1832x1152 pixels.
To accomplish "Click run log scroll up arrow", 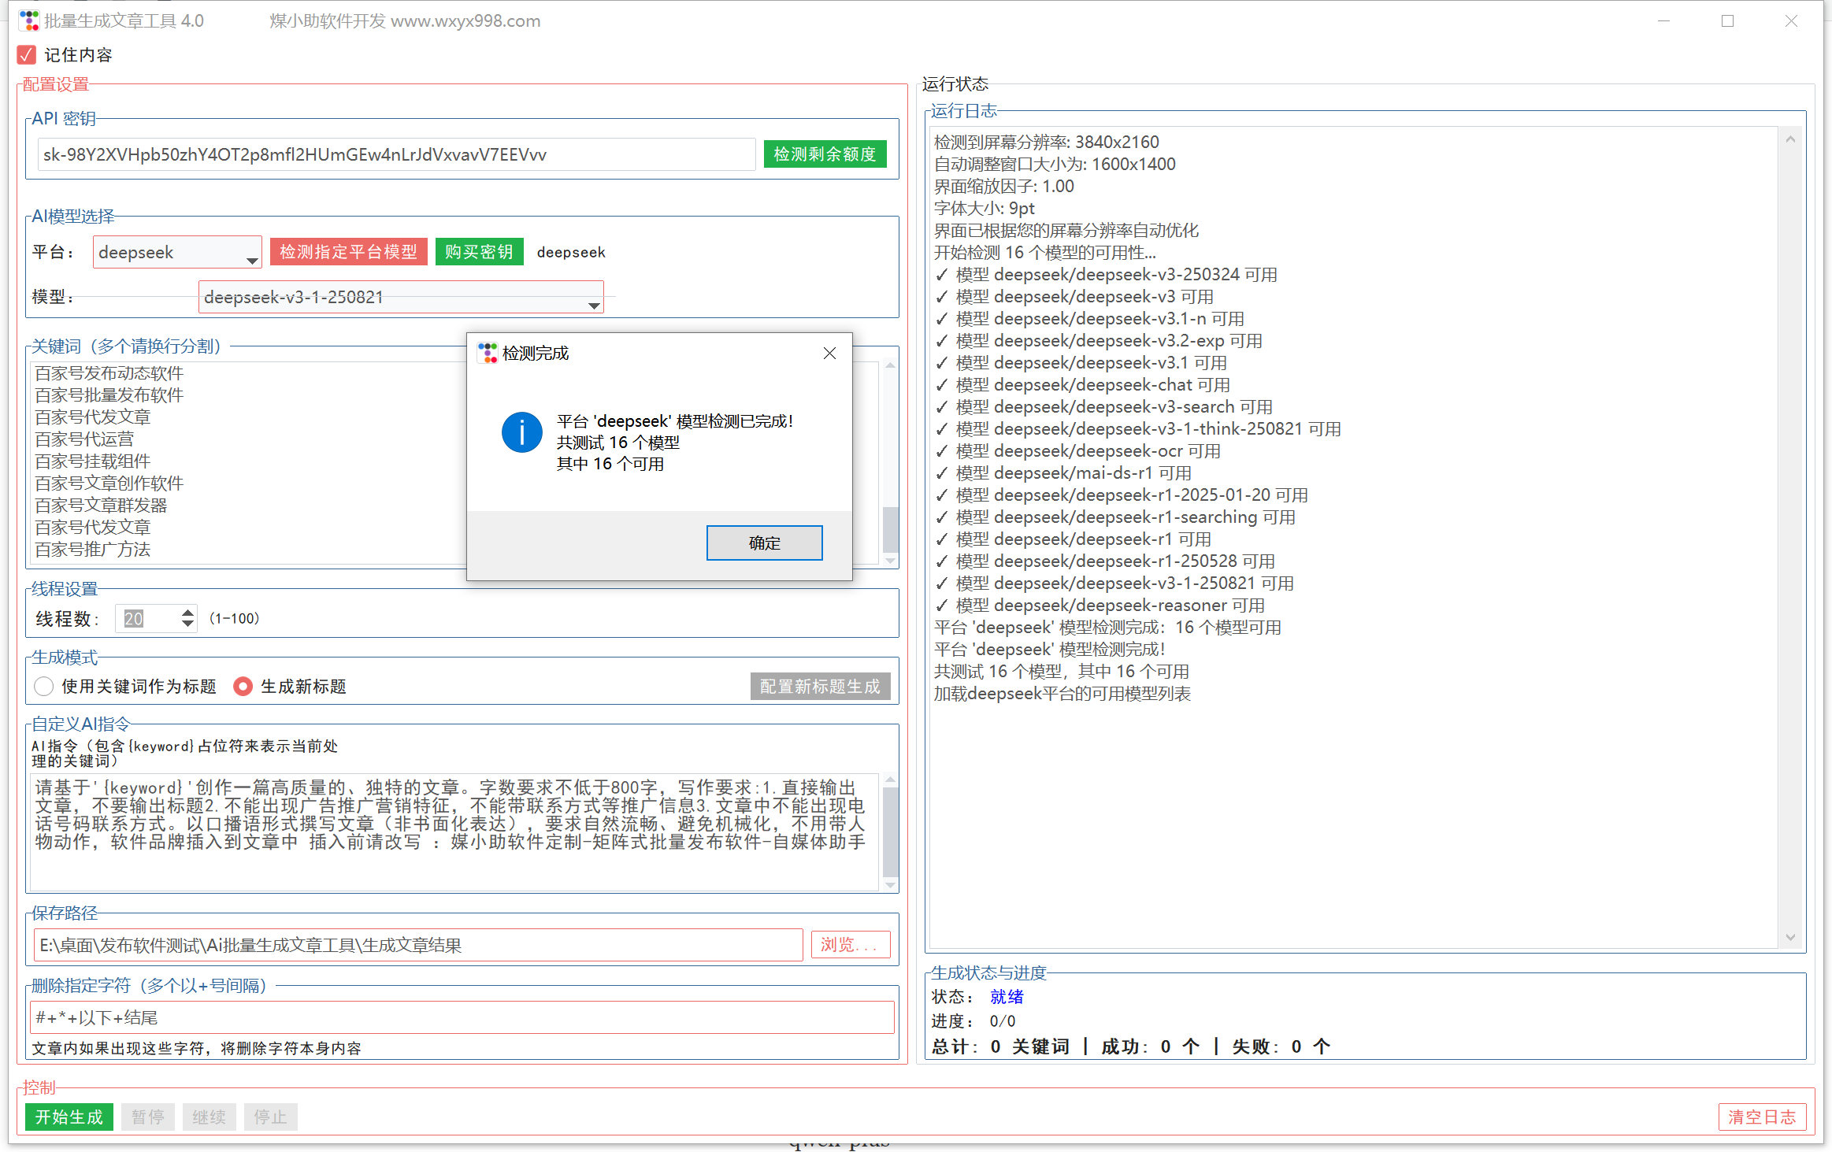I will coord(1789,140).
